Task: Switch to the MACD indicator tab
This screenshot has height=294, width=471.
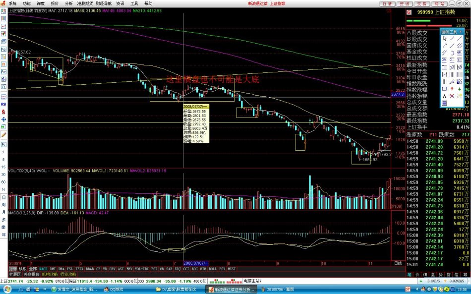Action: coord(43,269)
